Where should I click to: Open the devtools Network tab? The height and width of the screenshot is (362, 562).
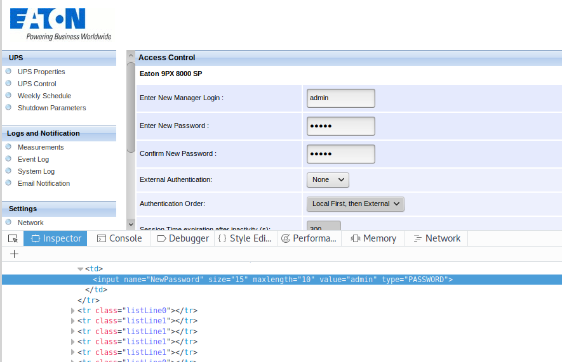(x=436, y=238)
